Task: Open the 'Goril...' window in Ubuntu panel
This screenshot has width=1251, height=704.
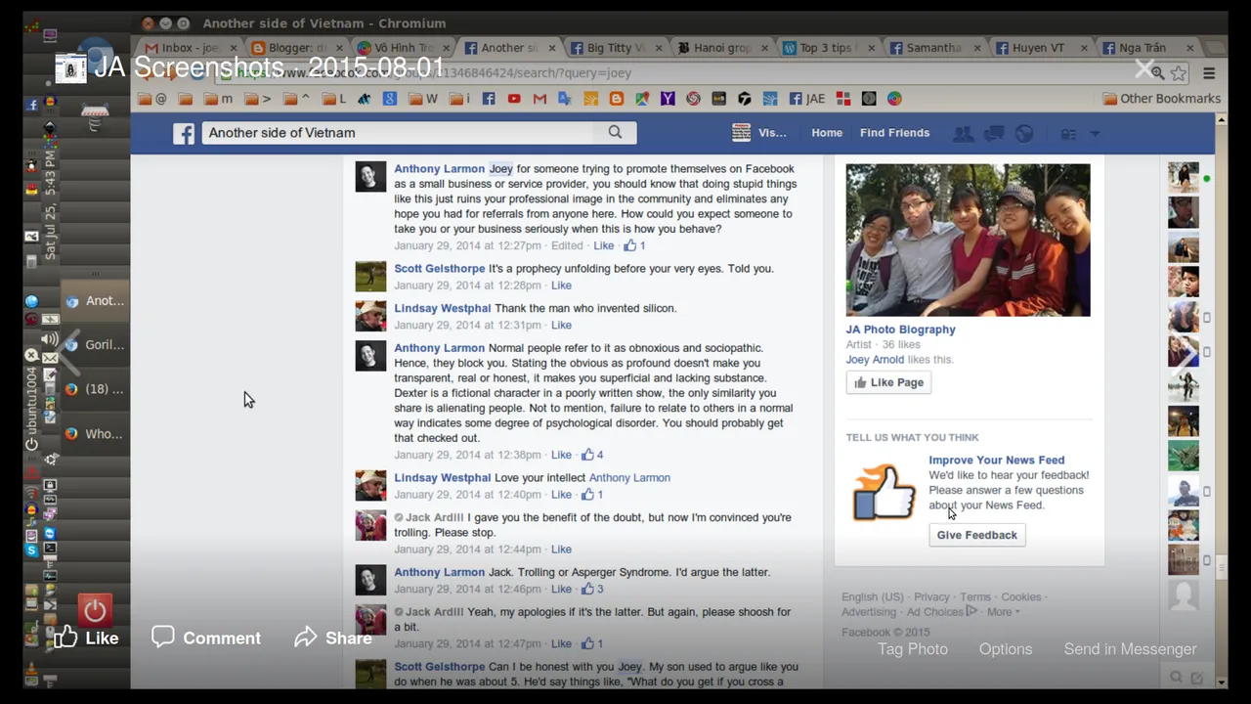Action: pos(95,345)
